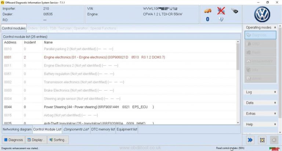The height and width of the screenshot is (151, 282).
Task: Select the Flash operating mode
Action: click(260, 53)
